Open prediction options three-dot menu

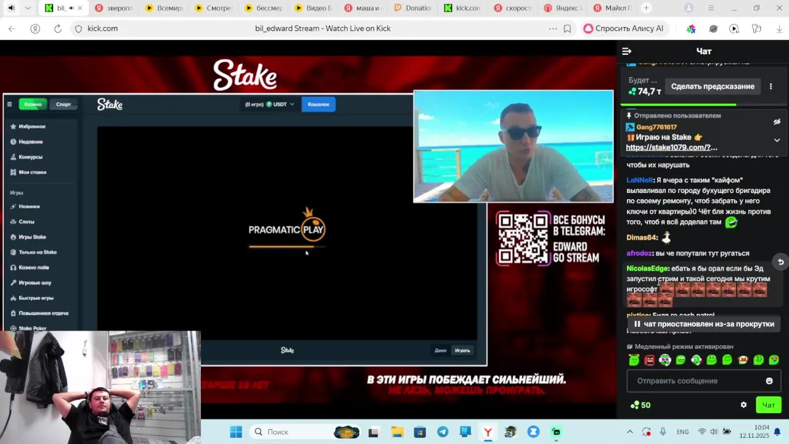(x=771, y=86)
